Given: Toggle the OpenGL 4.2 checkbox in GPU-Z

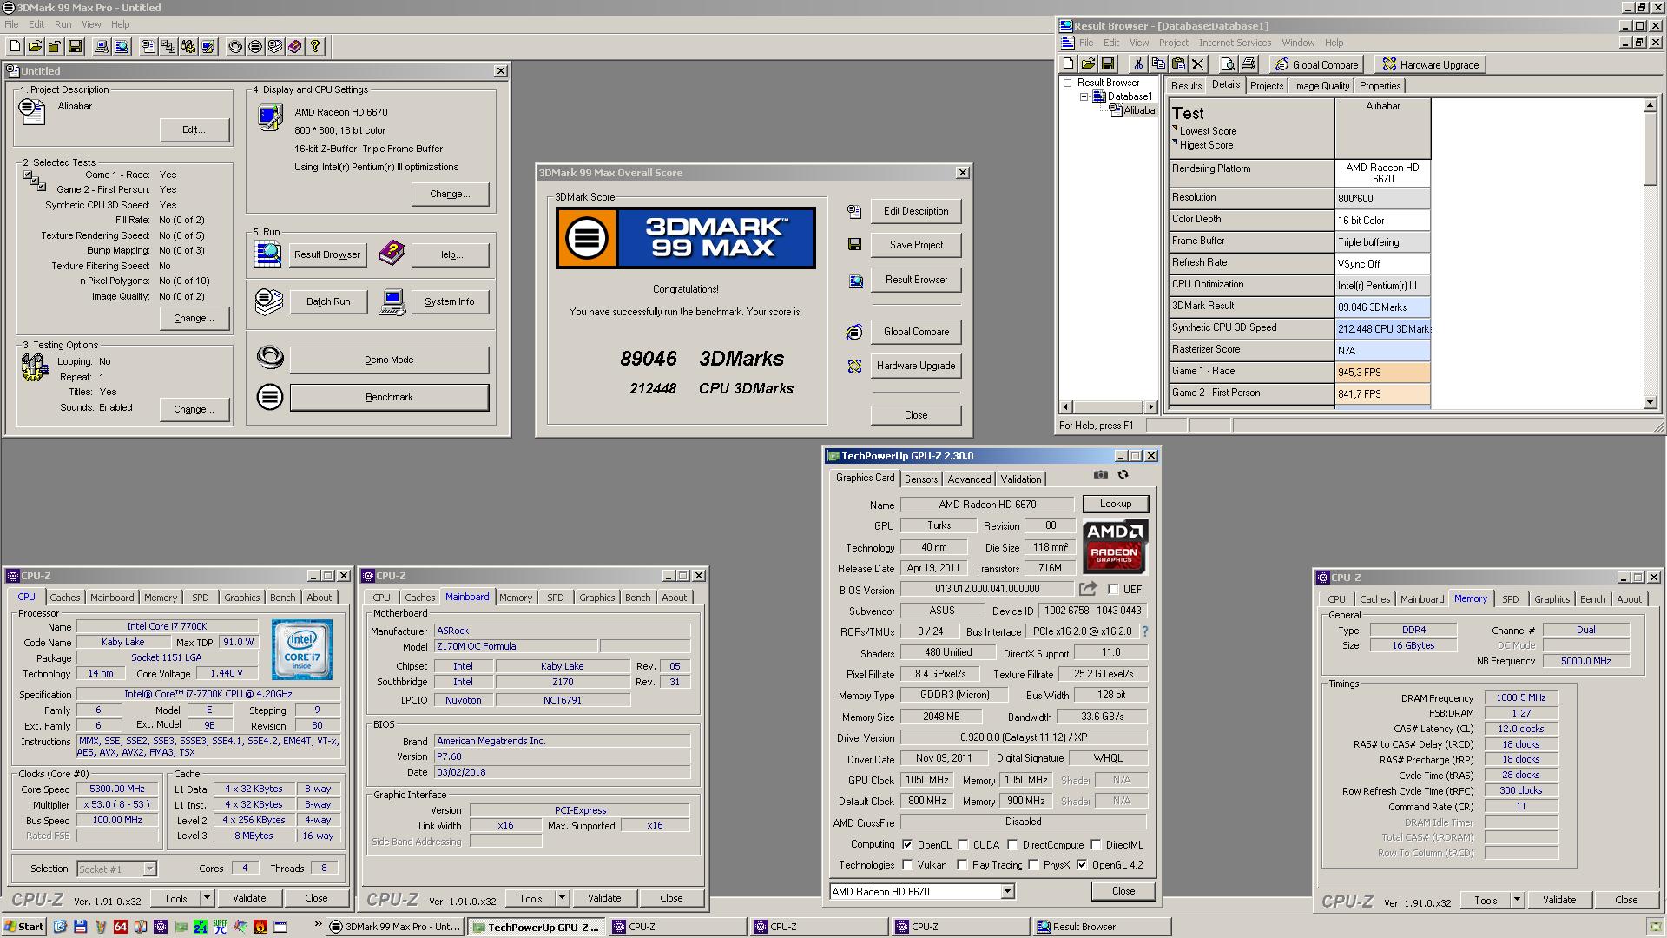Looking at the screenshot, I should 1082,864.
